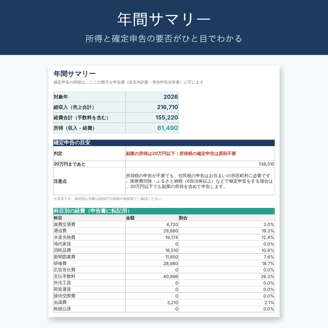
Task: Select the 通信費 row label
Action: pyautogui.click(x=60, y=231)
